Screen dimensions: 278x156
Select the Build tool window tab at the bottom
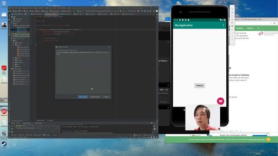coord(54,135)
